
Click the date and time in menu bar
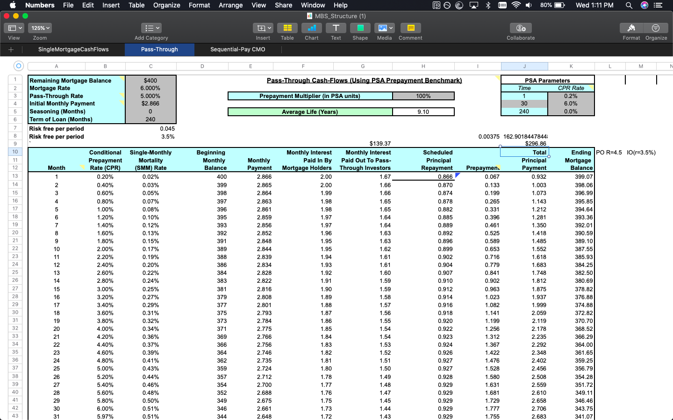click(594, 5)
